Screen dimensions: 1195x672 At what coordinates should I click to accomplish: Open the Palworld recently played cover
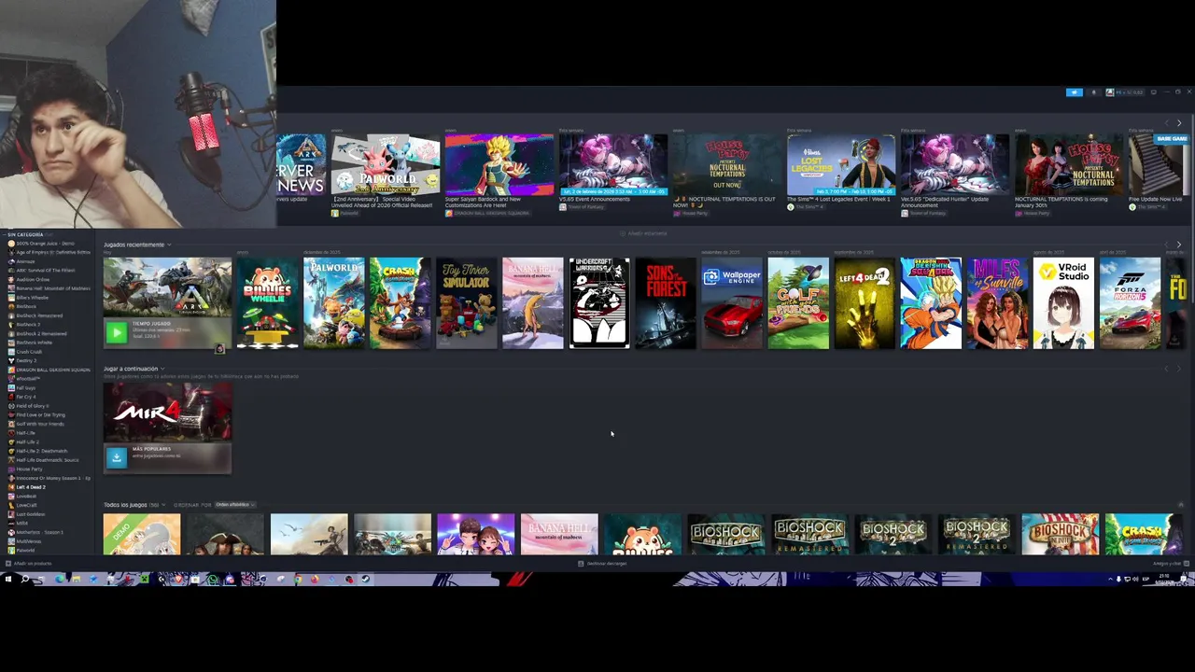tap(333, 303)
